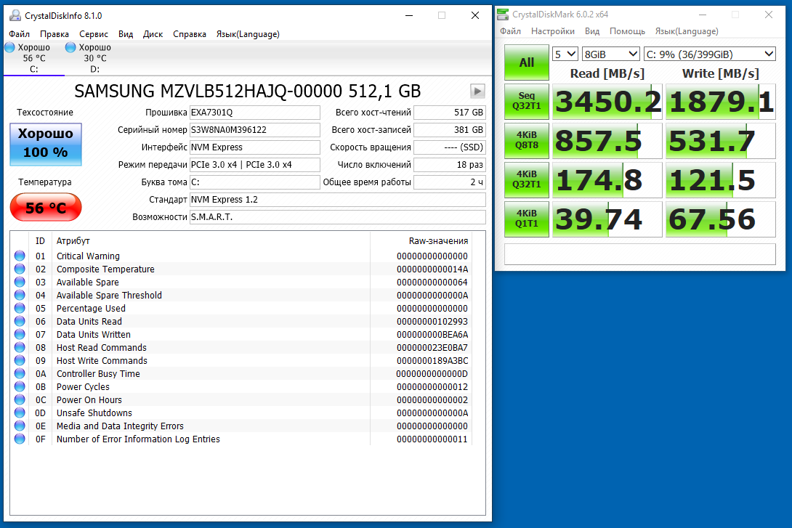Screen dimensions: 792x528
Task: Open Язык(Language) menu in CrystalDiskMark
Action: 687,31
